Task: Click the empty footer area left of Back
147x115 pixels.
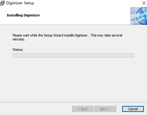Action: [x=36, y=109]
